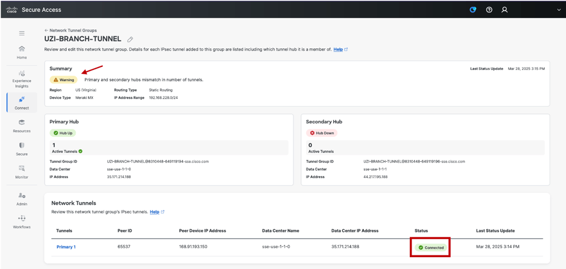Select secondary data center sse-use-1-1-1

(x=375, y=169)
